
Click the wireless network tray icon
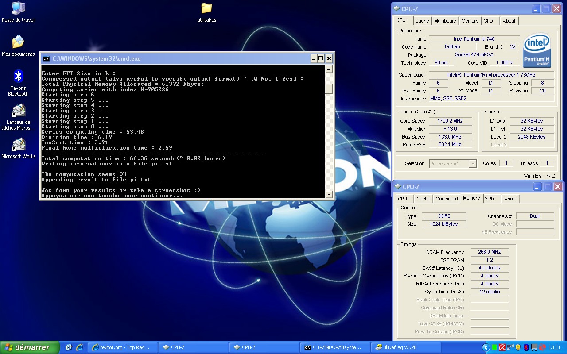tap(510, 347)
